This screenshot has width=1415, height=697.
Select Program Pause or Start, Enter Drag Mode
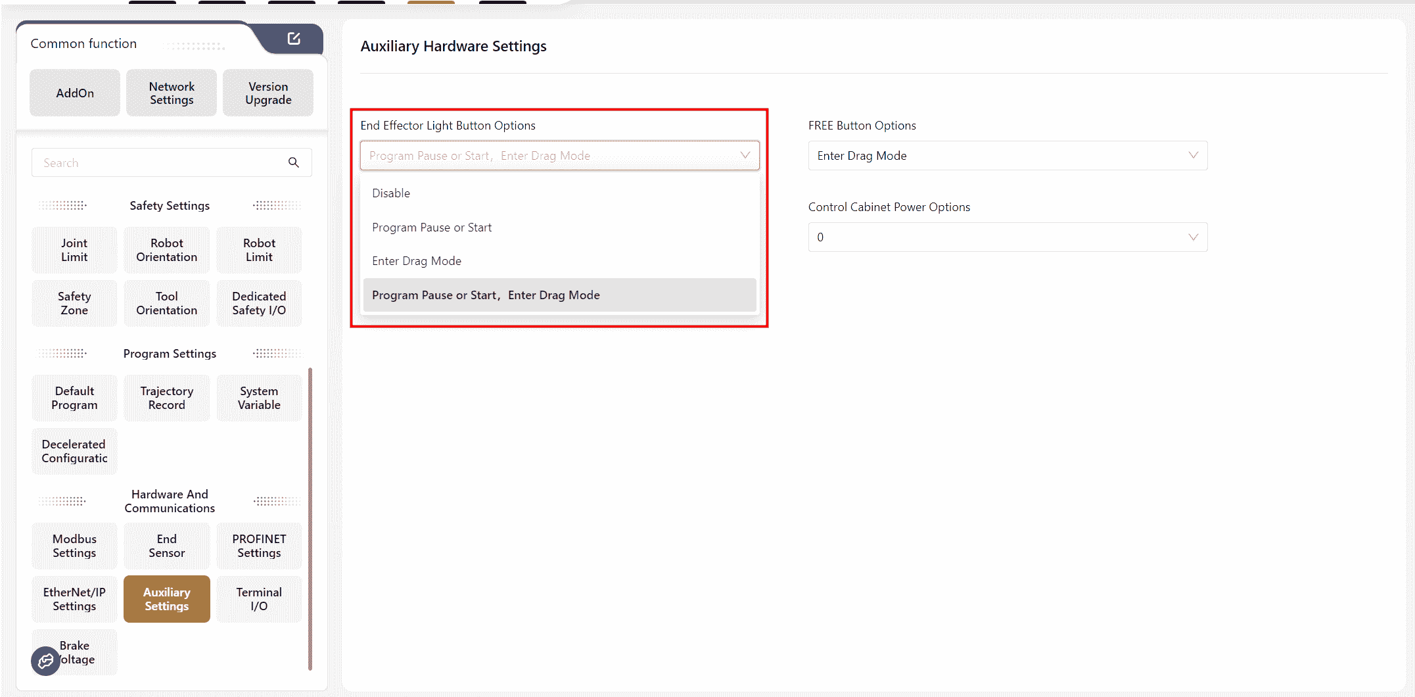tap(486, 295)
